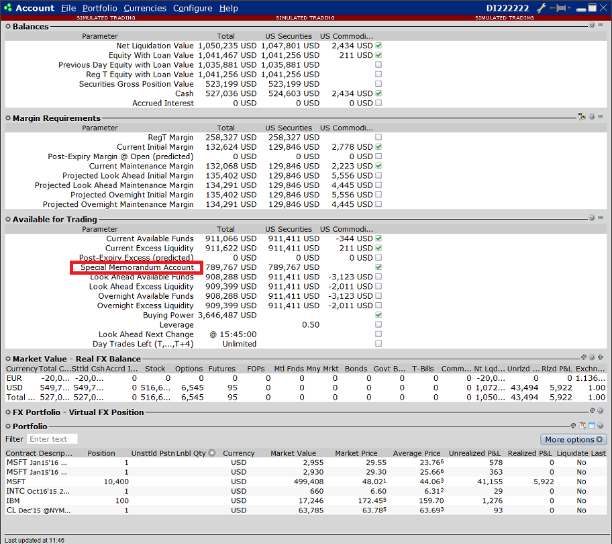612x544 pixels.
Task: Click the Account window logo icon
Action: tap(7, 8)
